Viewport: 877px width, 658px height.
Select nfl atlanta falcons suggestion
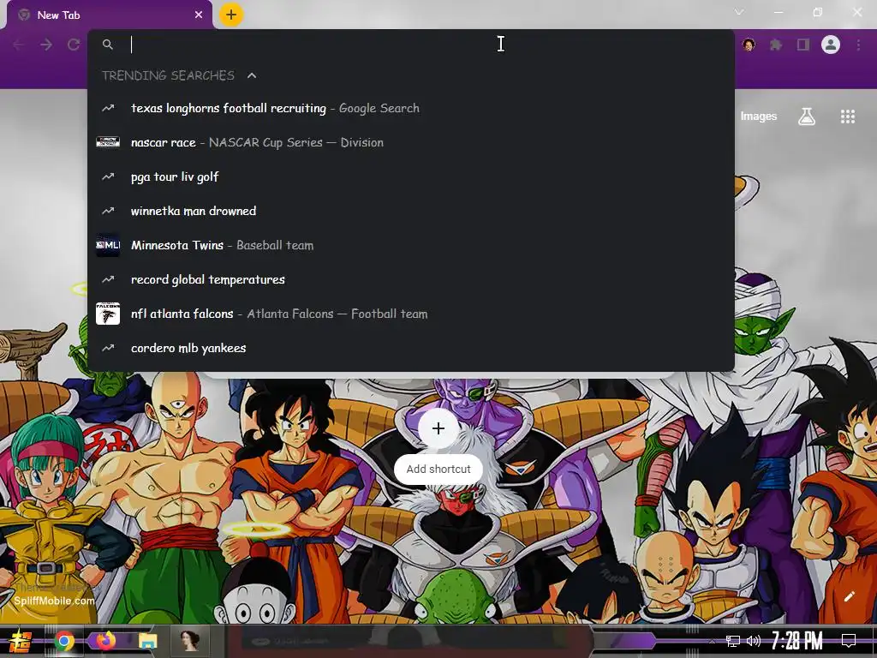[411, 314]
